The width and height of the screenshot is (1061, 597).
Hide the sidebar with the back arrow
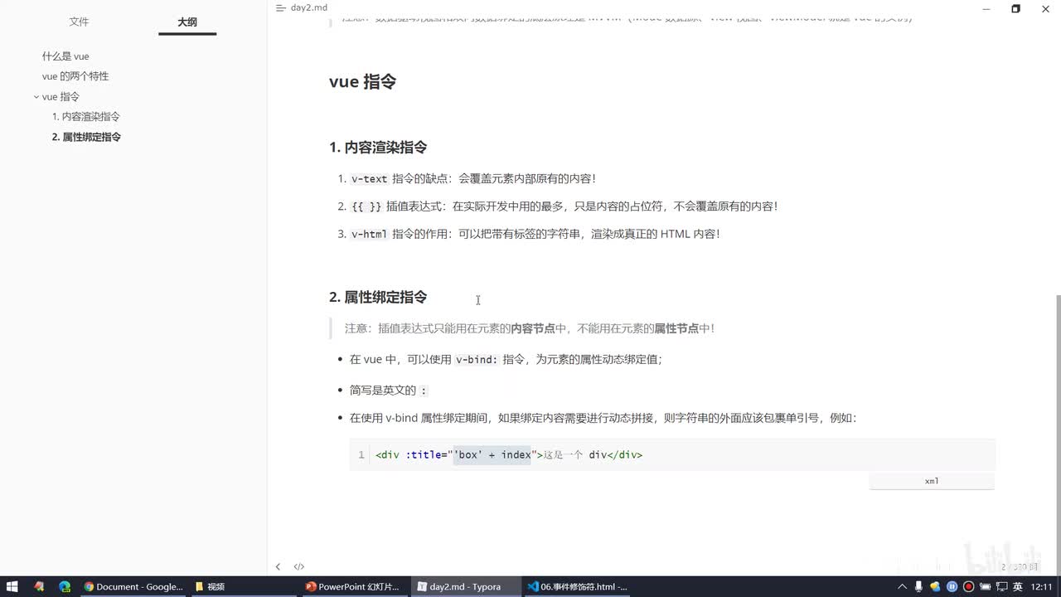(278, 567)
